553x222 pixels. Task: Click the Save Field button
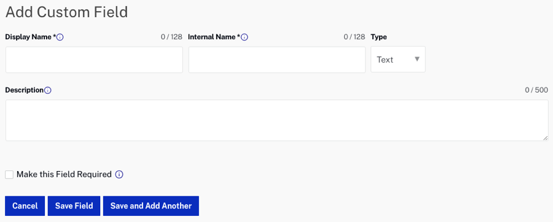click(x=74, y=206)
